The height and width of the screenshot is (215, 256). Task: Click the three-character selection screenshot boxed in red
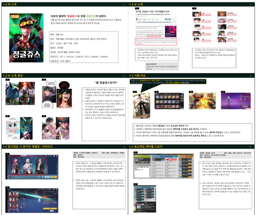[x=32, y=167]
